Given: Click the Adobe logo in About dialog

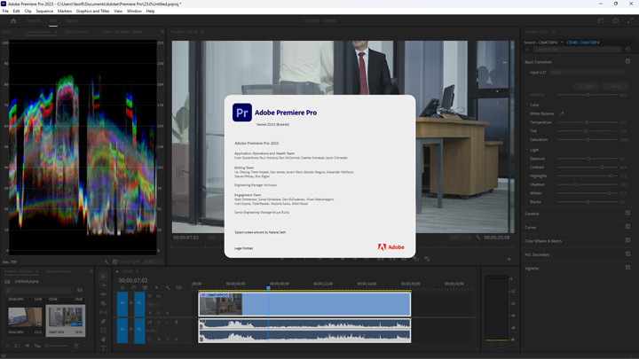Looking at the screenshot, I should [x=390, y=247].
